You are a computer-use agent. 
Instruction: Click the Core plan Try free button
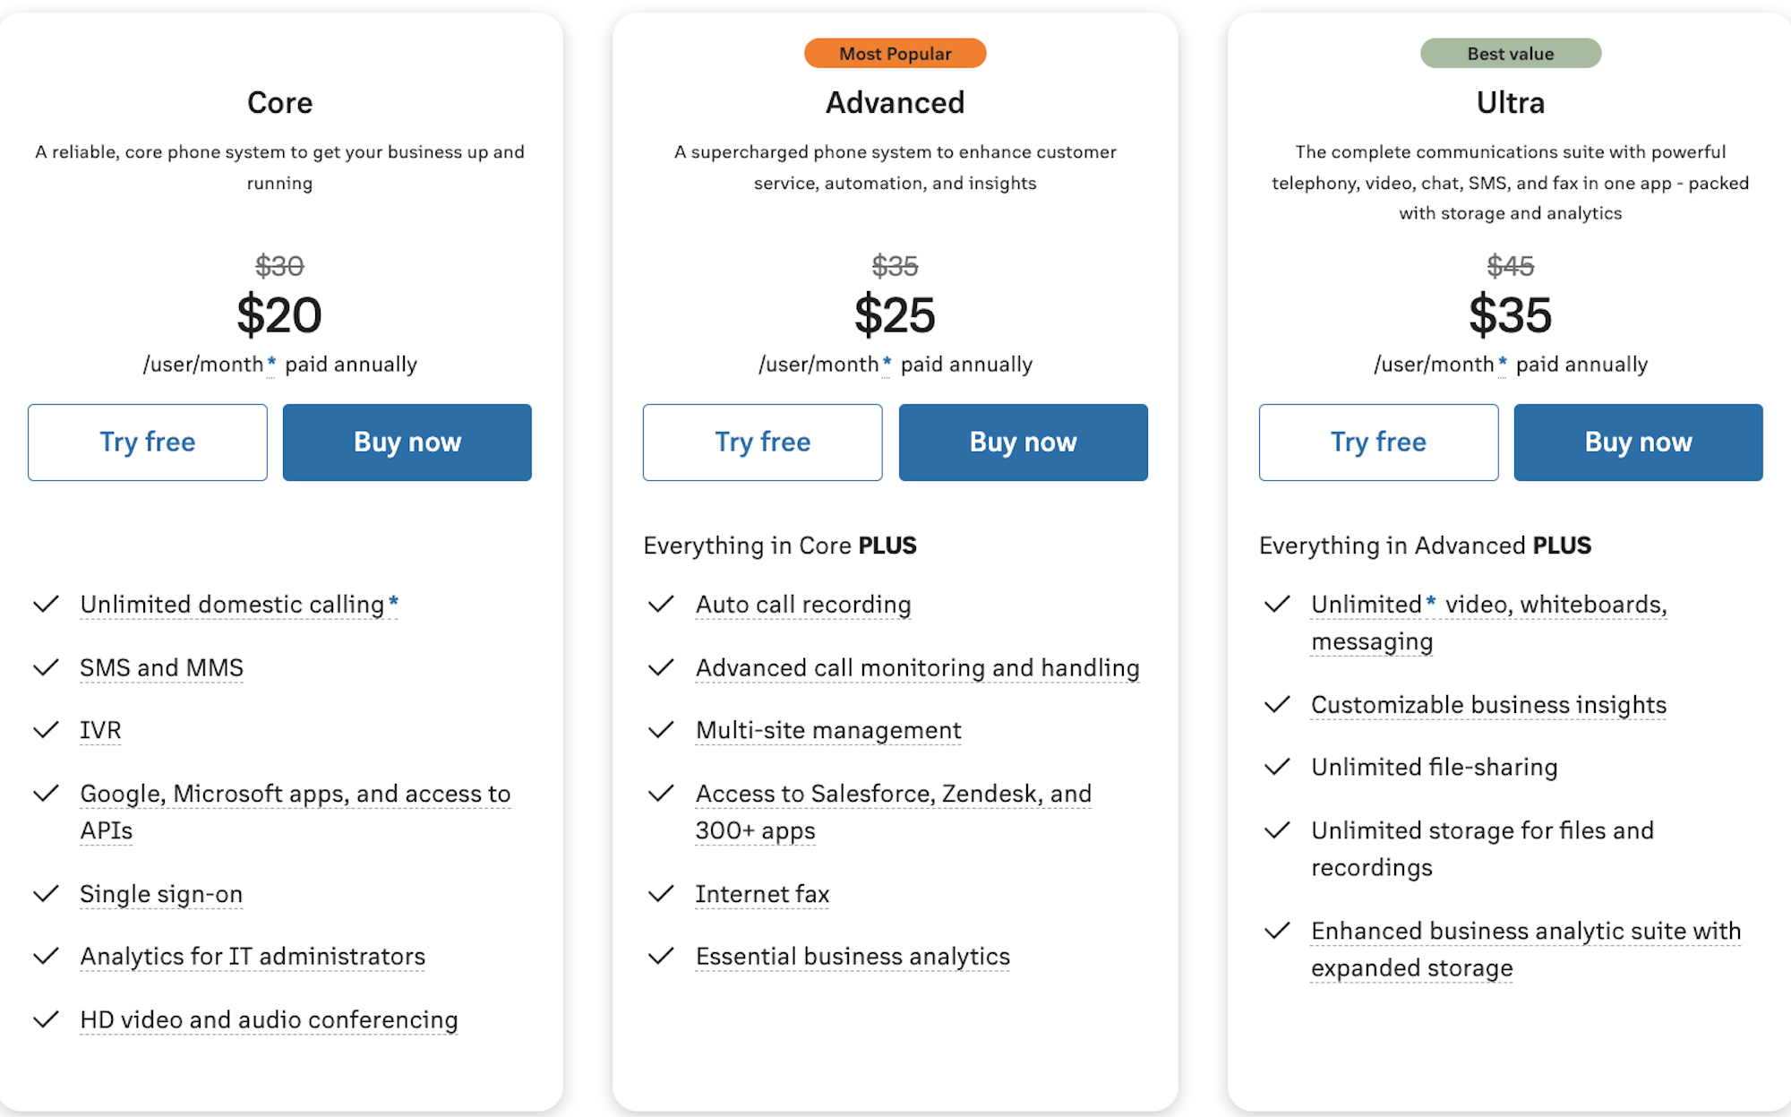(145, 443)
